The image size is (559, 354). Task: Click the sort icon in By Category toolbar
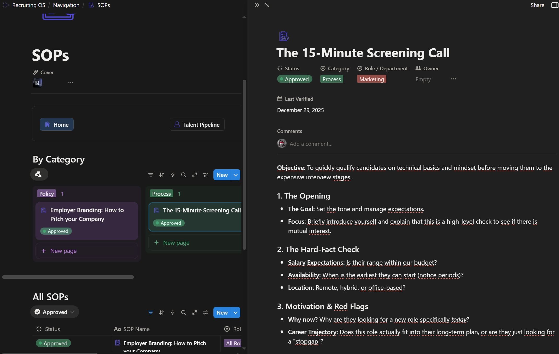[161, 175]
